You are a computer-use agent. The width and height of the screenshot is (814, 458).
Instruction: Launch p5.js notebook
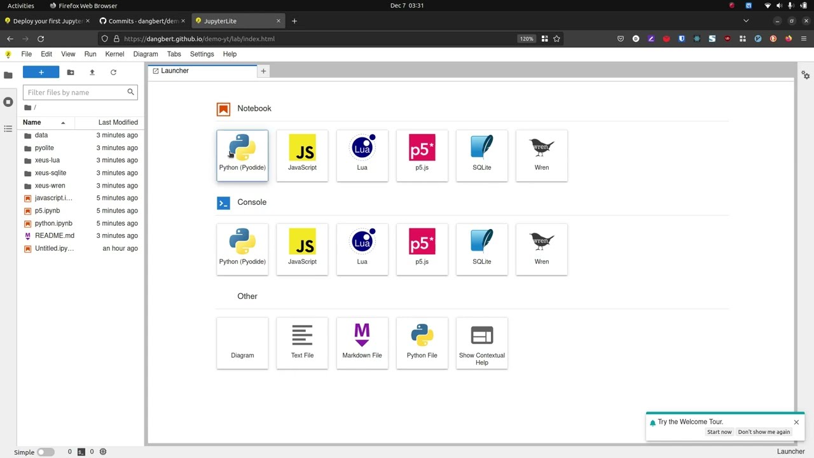coord(422,155)
